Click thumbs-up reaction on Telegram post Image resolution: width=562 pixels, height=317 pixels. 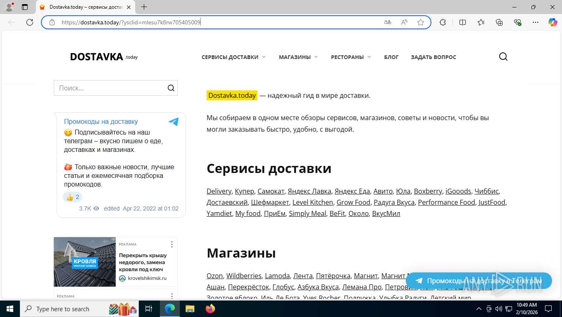pos(73,197)
